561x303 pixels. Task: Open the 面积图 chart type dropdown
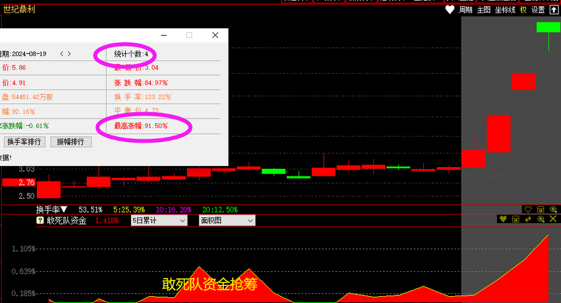click(227, 220)
